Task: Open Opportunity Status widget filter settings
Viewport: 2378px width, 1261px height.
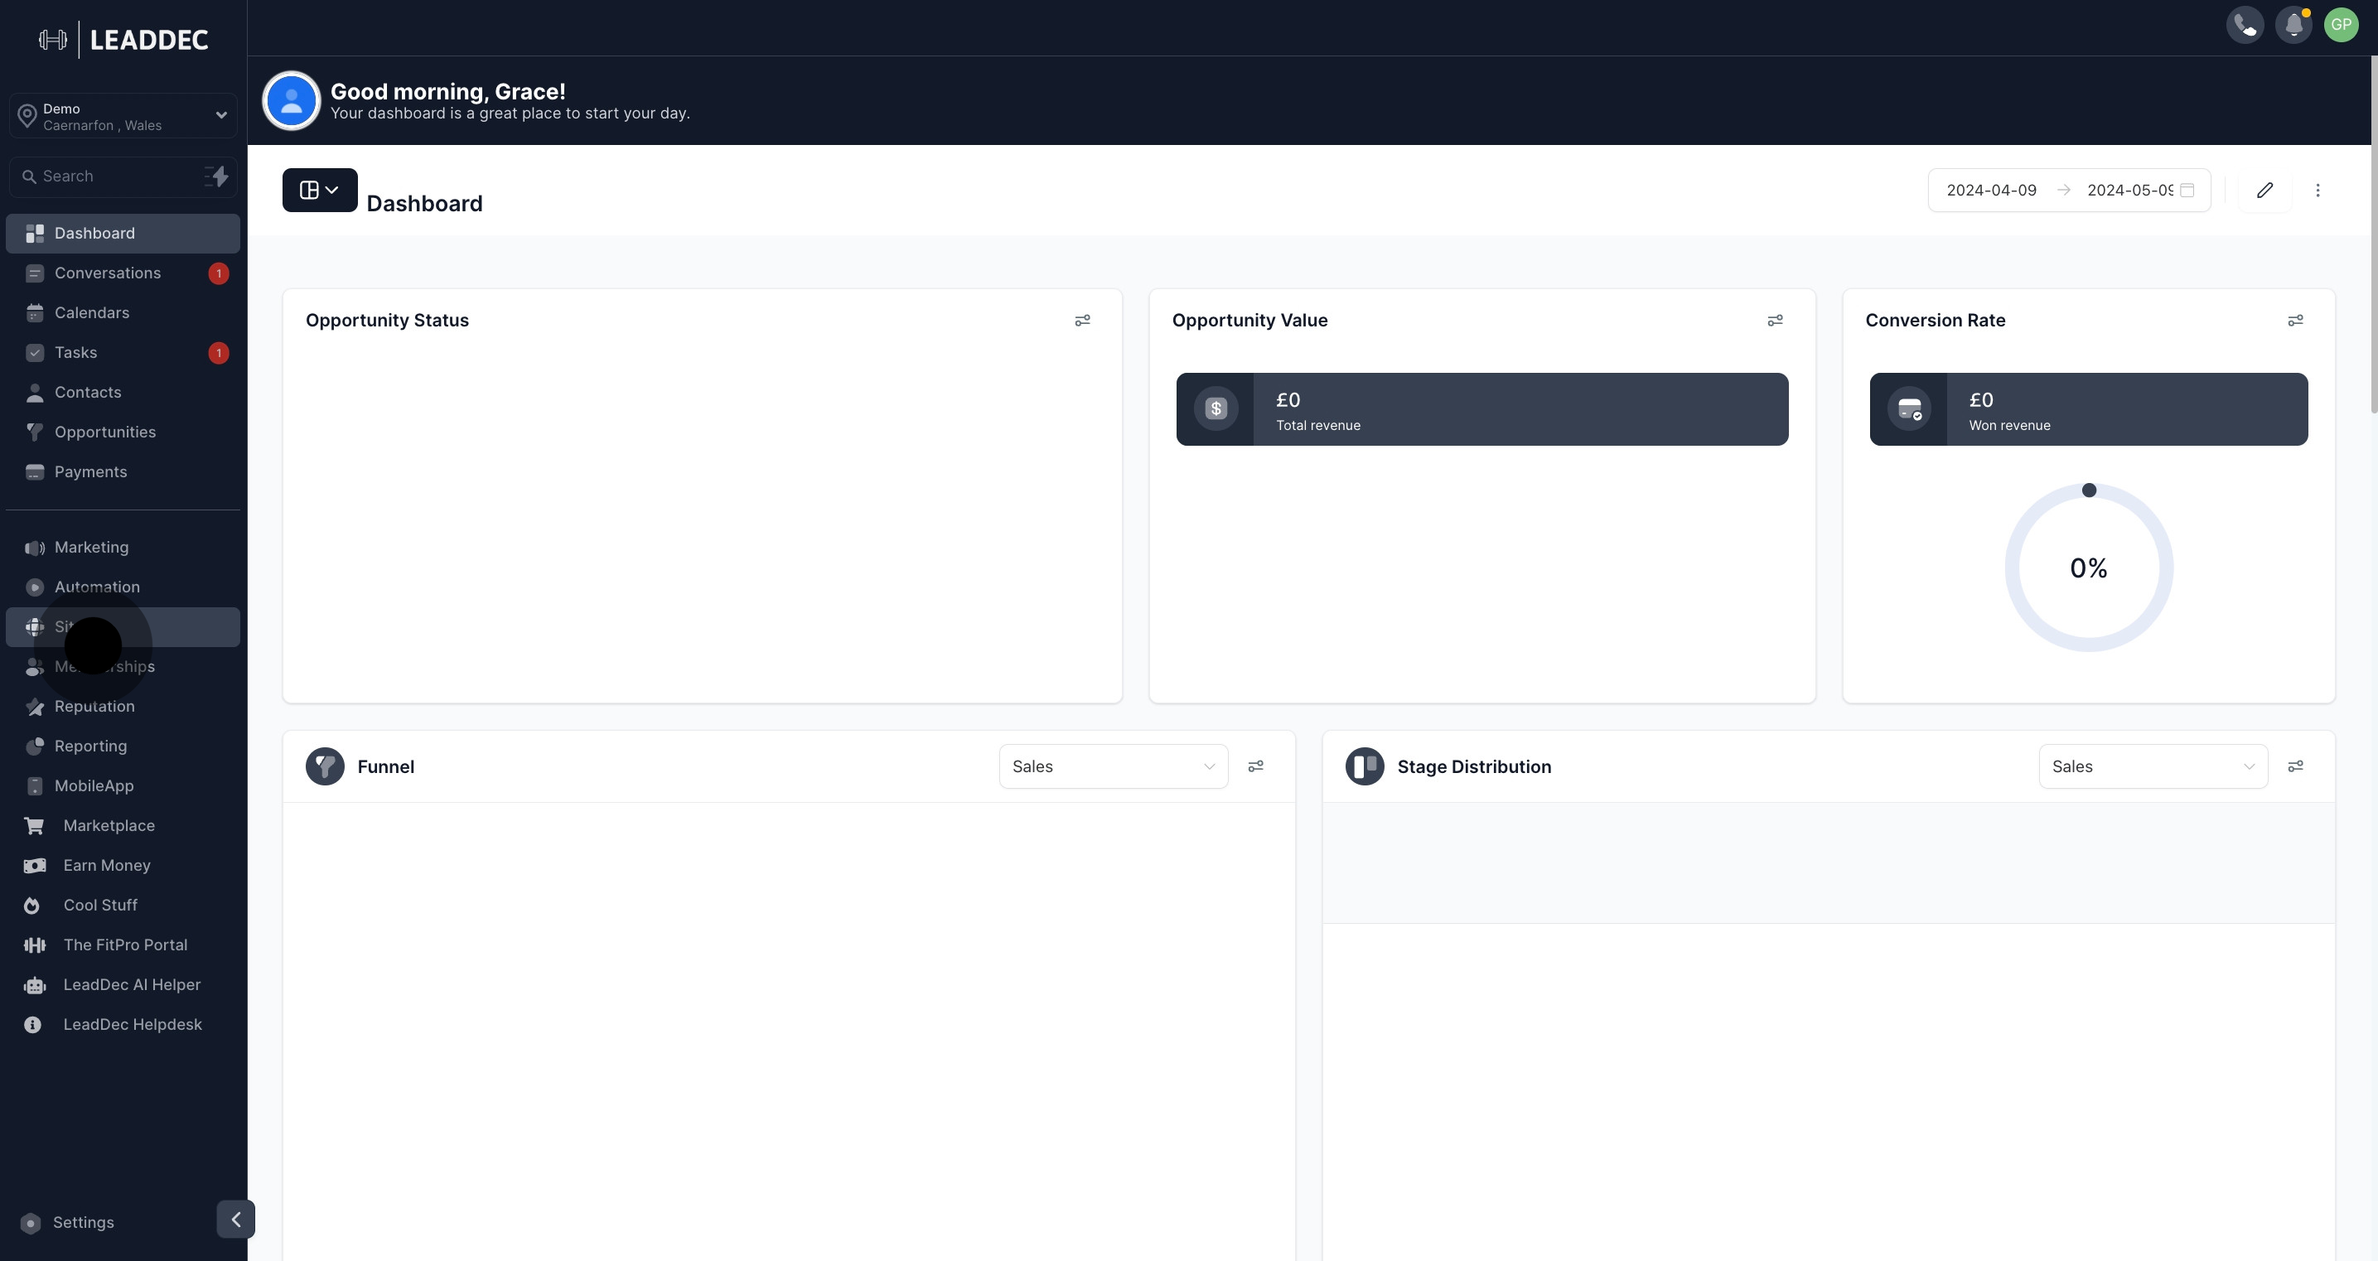Action: tap(1082, 321)
